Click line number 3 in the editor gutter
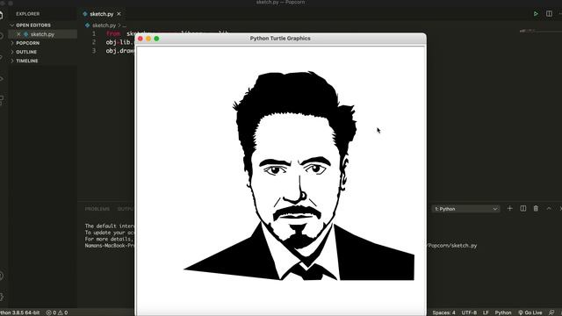Viewport: 562px width, 316px height. click(94, 51)
